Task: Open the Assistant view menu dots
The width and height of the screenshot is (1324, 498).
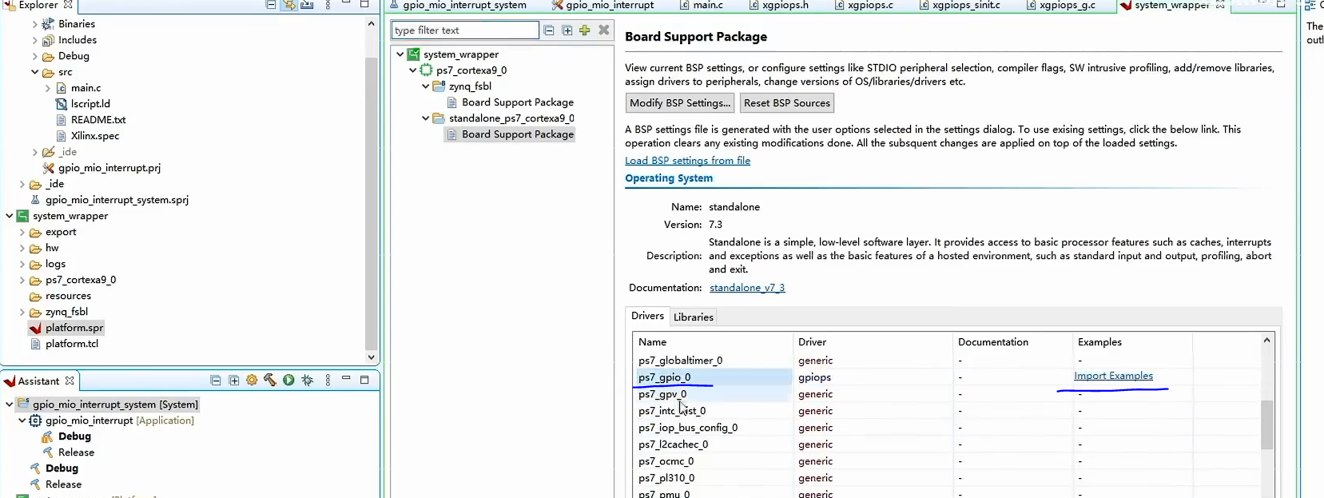Action: (x=328, y=380)
